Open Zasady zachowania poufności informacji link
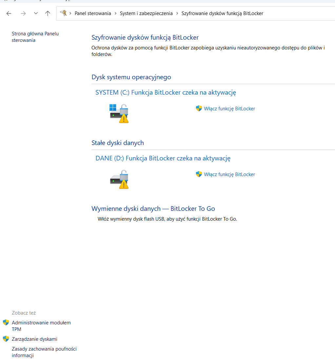The width and height of the screenshot is (335, 364). [44, 352]
